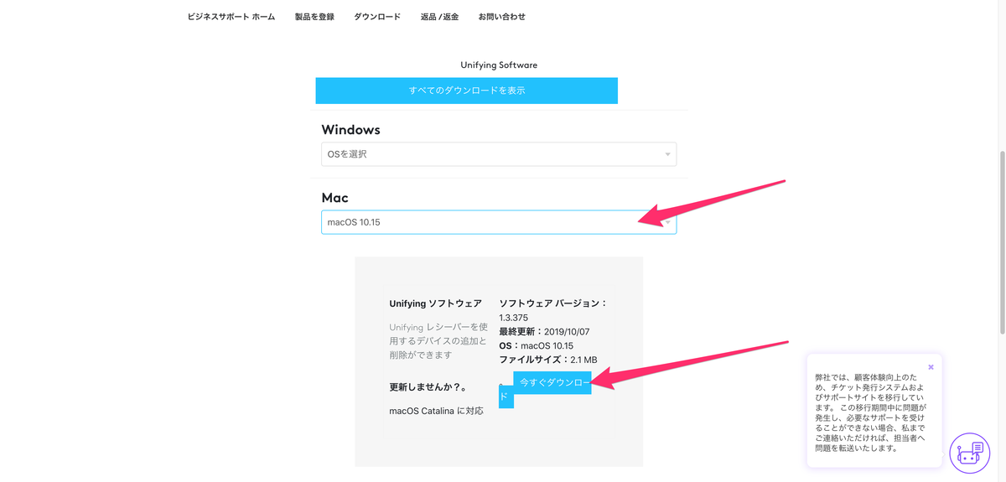Click the Windows dropdown arrow
This screenshot has height=482, width=1006.
(667, 154)
